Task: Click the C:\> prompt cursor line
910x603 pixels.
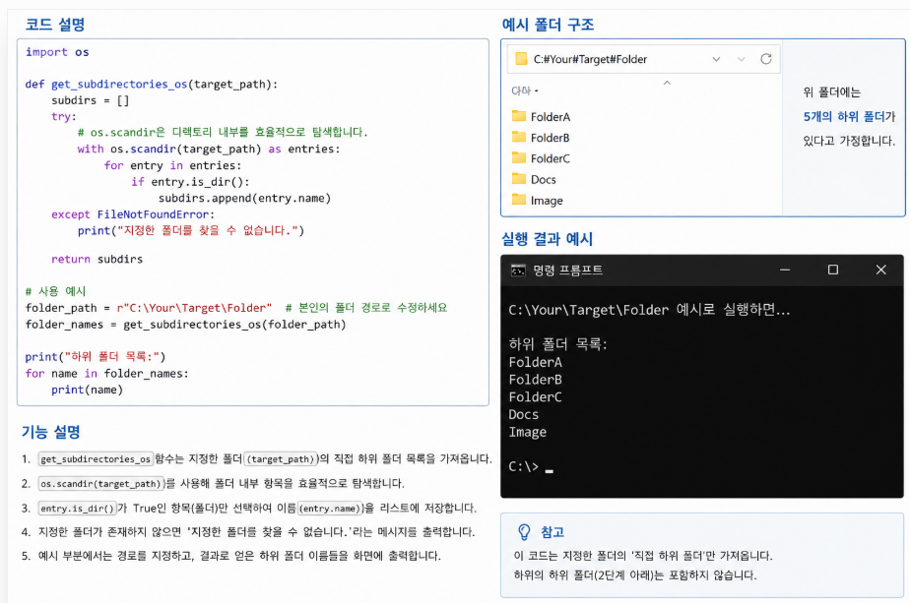Action: point(531,466)
